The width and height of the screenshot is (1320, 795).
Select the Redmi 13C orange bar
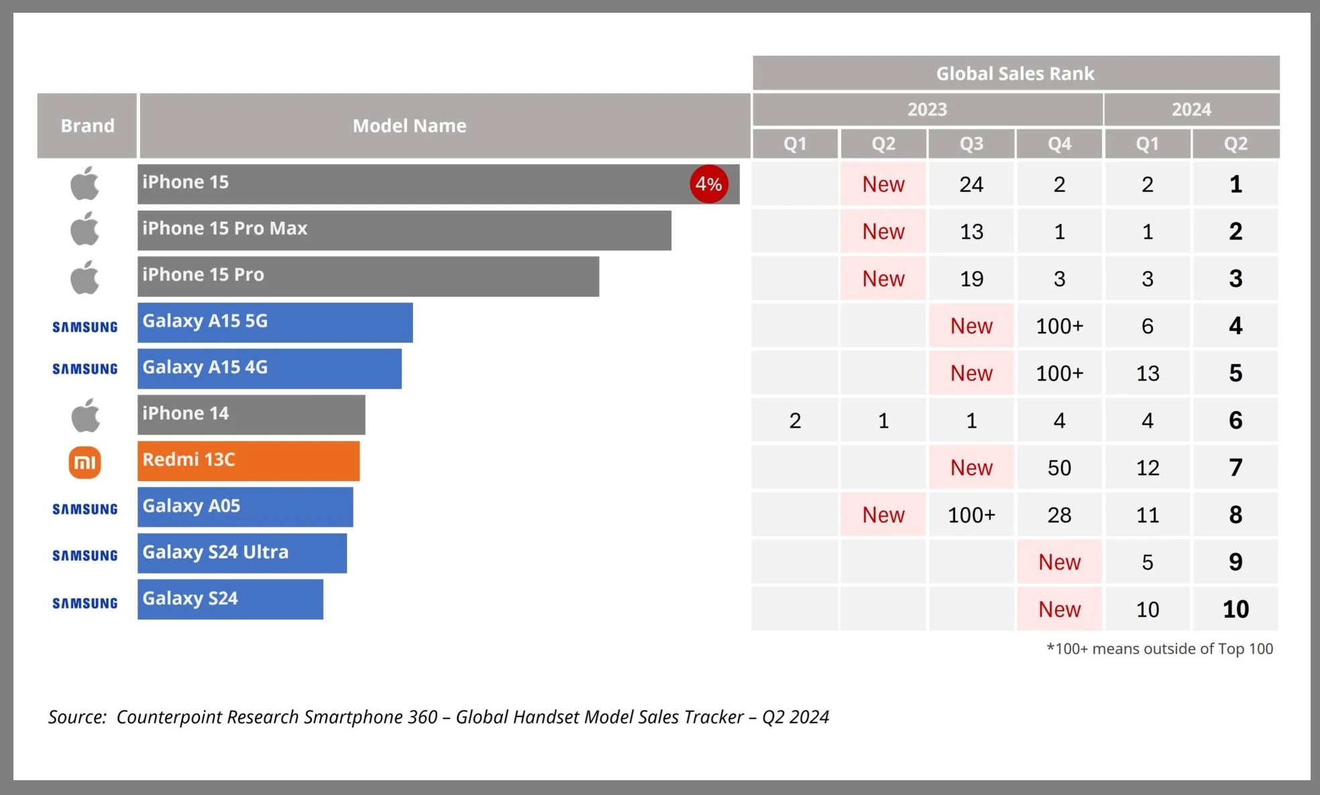(x=249, y=461)
